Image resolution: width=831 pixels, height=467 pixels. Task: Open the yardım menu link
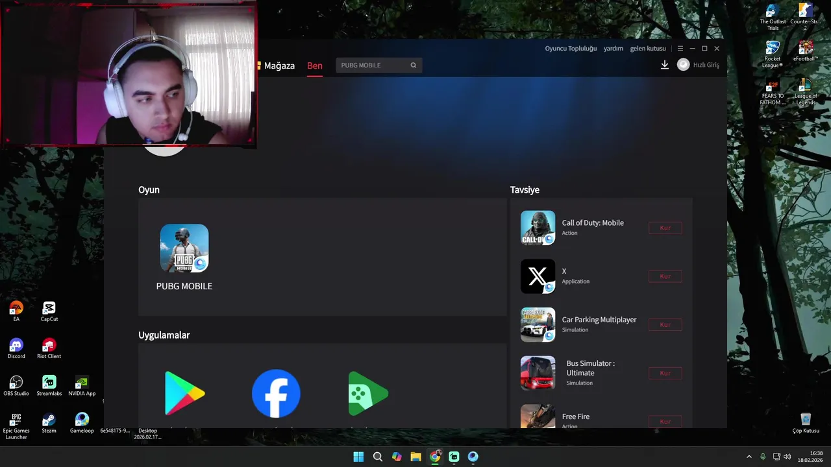614,49
